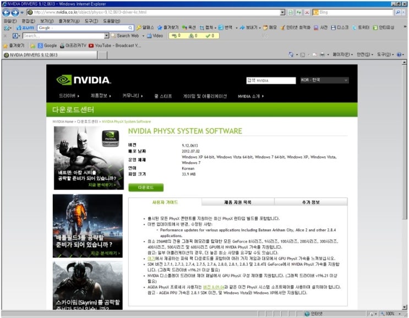Image resolution: width=409 pixels, height=318 pixels.
Task: Click the NVIDIA Home breadcrumb link
Action: [63, 122]
